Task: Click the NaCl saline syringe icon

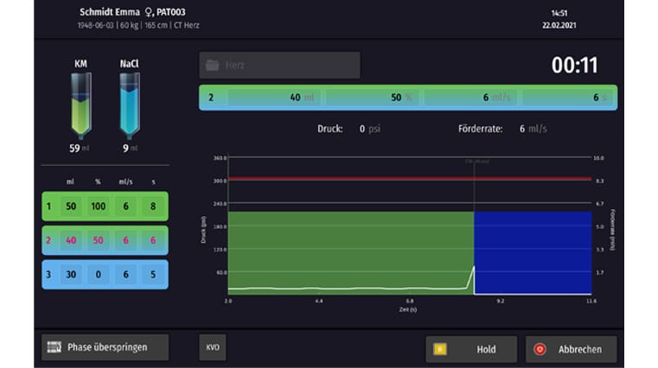Action: (130, 104)
